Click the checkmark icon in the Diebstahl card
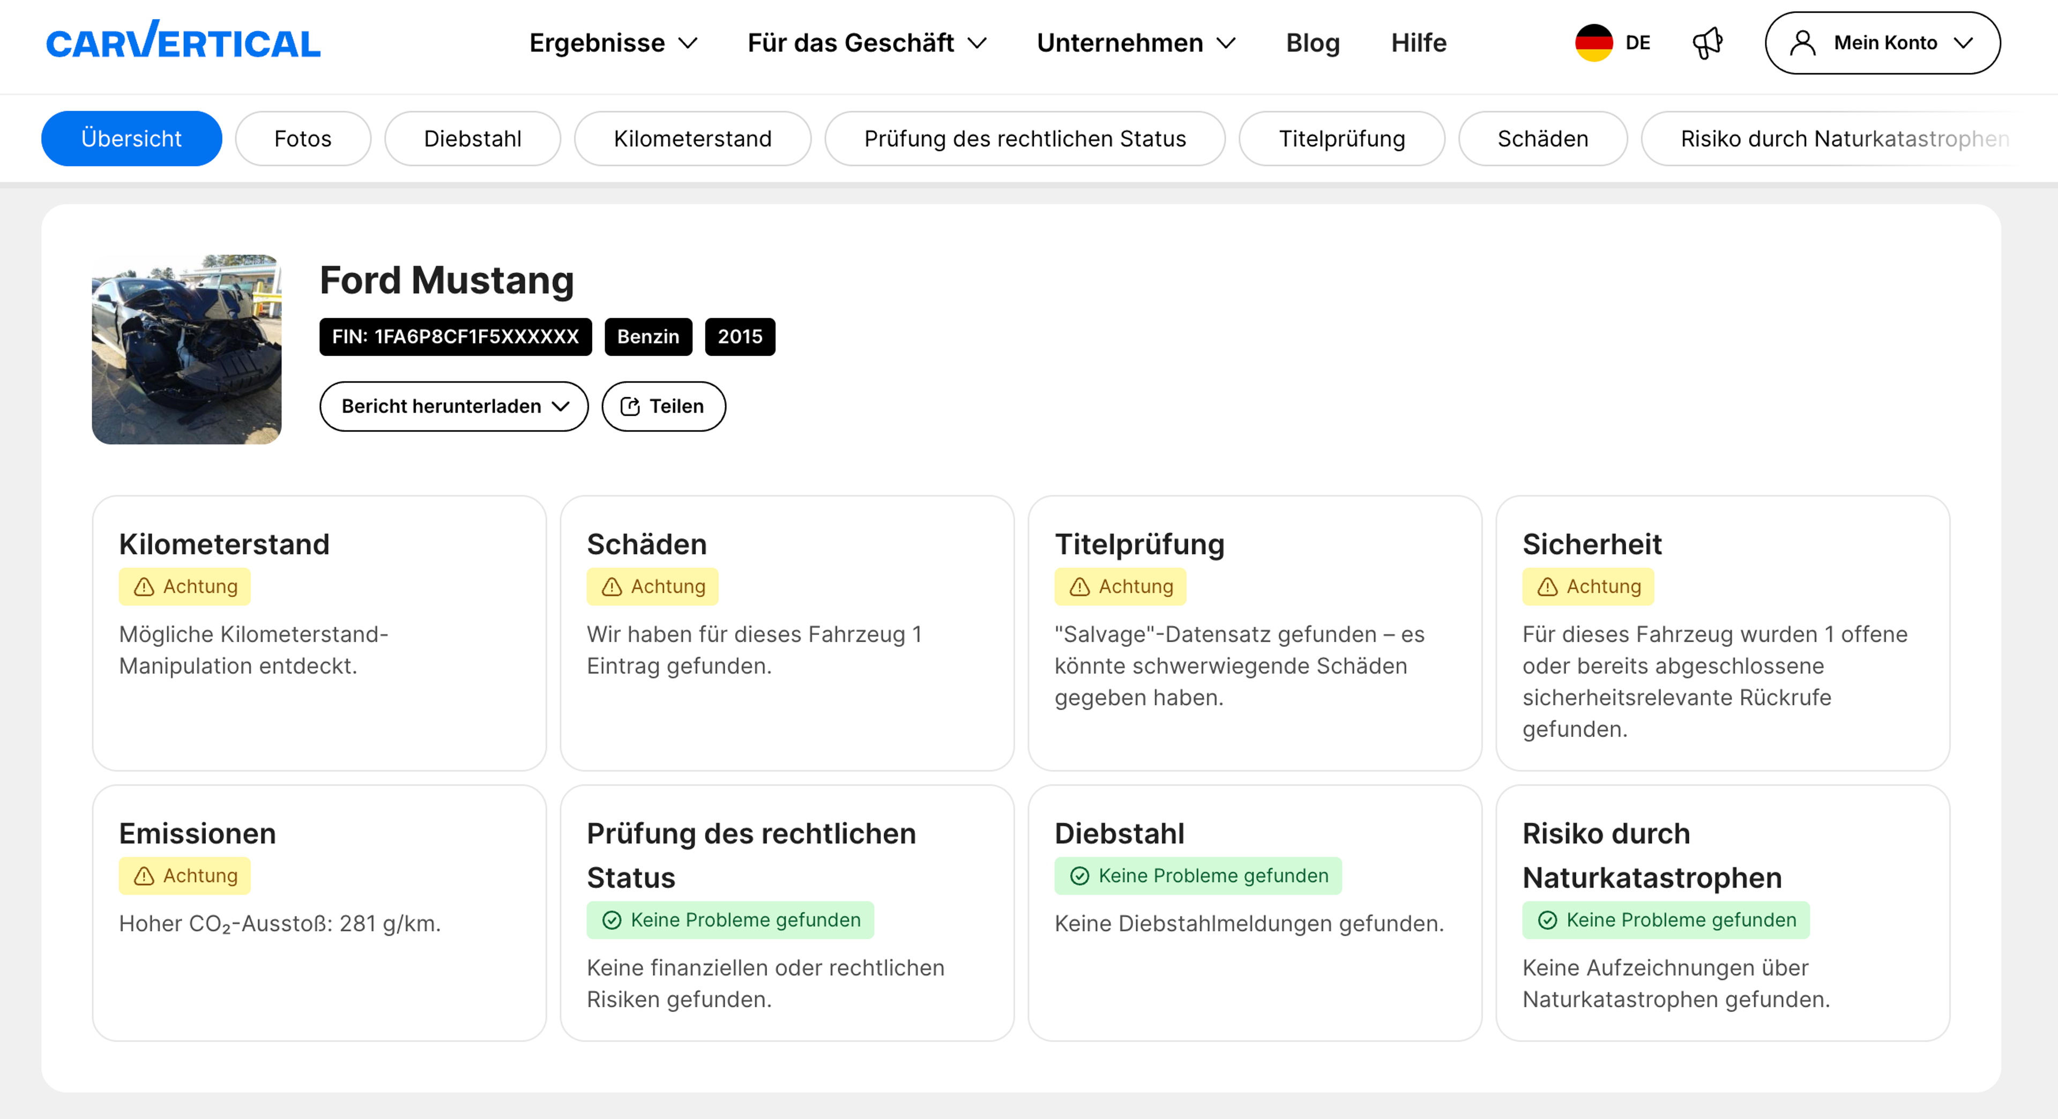Screen dimensions: 2058x1119 pyautogui.click(x=1079, y=876)
